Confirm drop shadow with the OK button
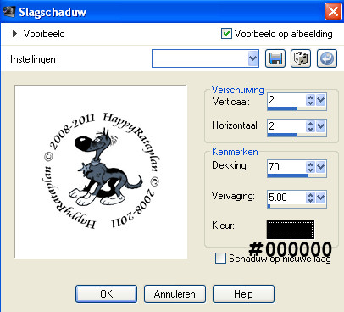This screenshot has width=344, height=312. (x=106, y=294)
